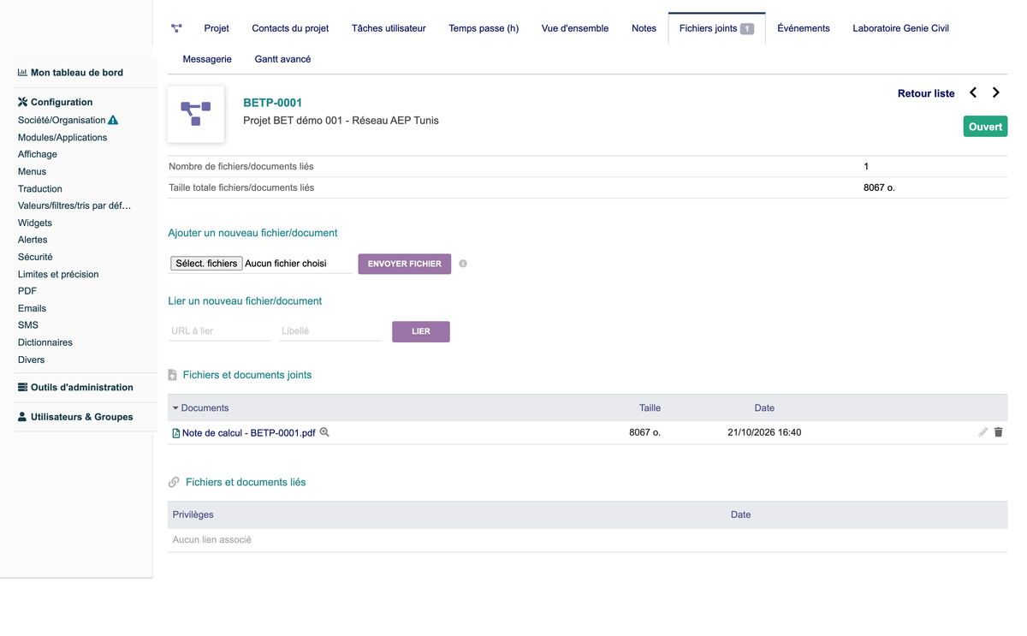Viewport: 1027px width, 636px height.
Task: Click the PDF file type icon
Action: (176, 433)
